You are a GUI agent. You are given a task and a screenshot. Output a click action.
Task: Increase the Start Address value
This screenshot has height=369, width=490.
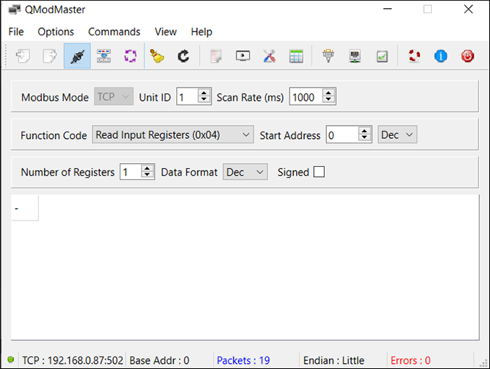pyautogui.click(x=364, y=132)
